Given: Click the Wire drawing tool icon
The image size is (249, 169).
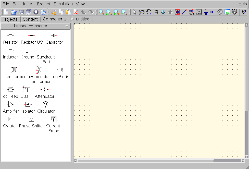Looking at the screenshot, I should click(x=184, y=12).
